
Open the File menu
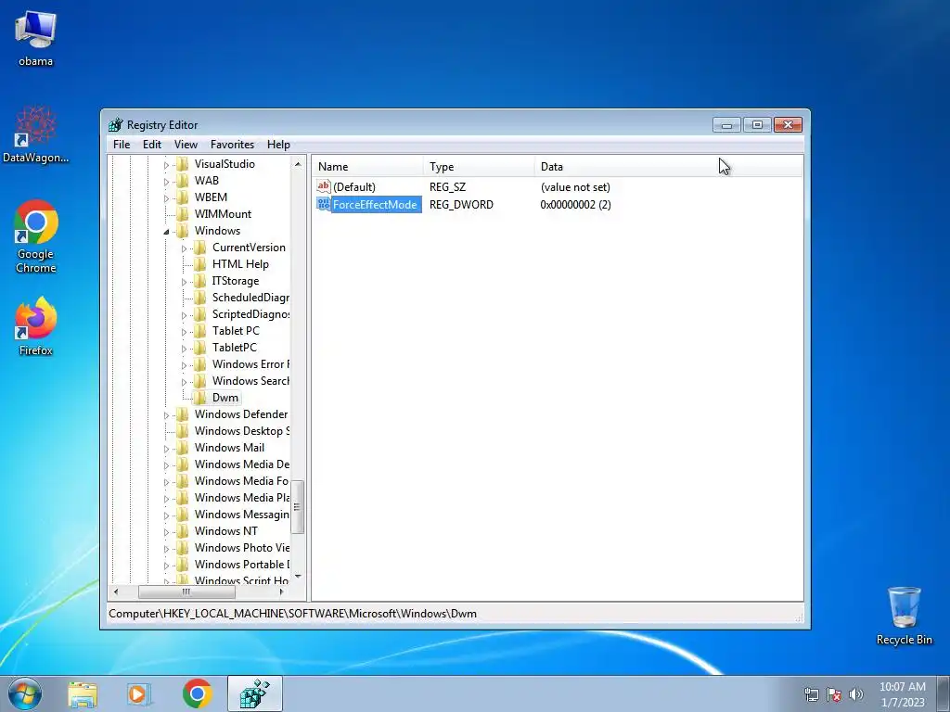122,144
